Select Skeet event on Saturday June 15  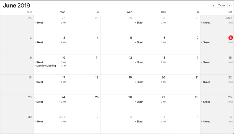pyautogui.click(x=217, y=62)
